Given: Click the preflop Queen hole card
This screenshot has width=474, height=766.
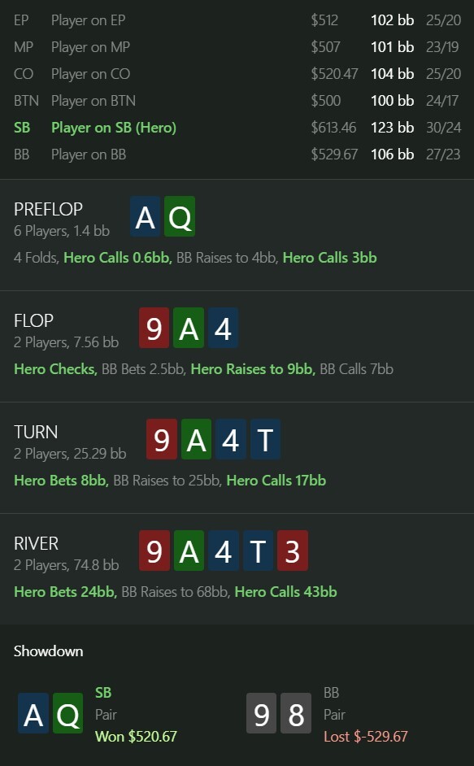Looking at the screenshot, I should [x=180, y=217].
